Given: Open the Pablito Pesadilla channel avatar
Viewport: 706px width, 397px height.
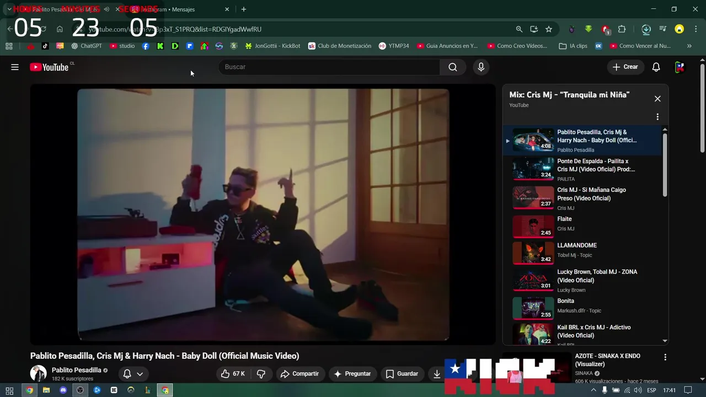Looking at the screenshot, I should point(38,373).
